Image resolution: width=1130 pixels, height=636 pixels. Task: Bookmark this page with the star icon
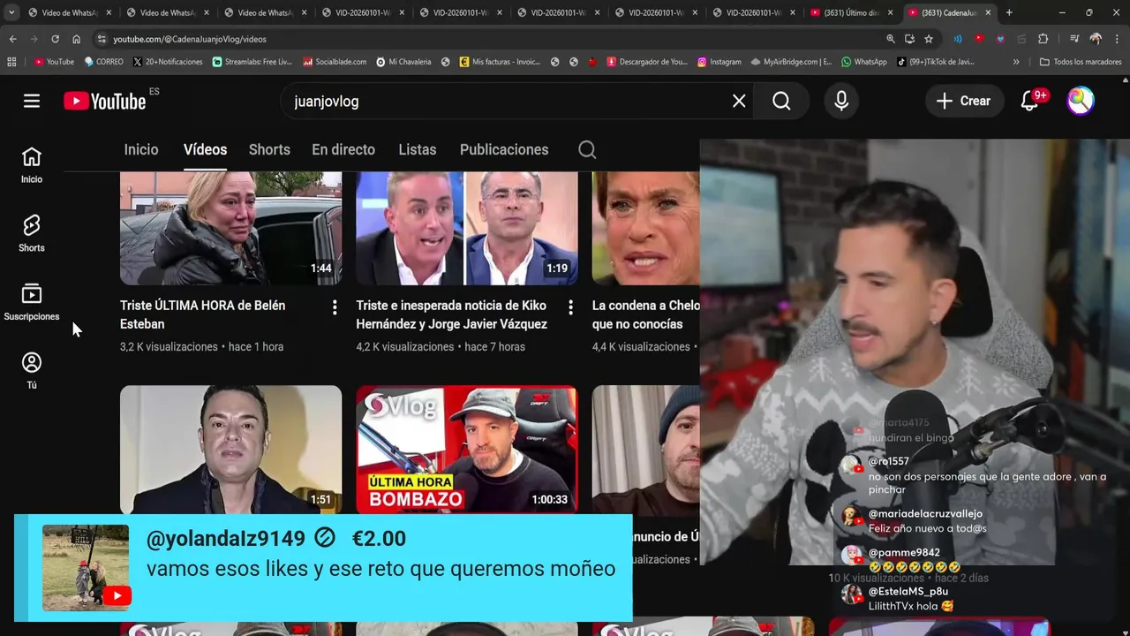point(929,39)
